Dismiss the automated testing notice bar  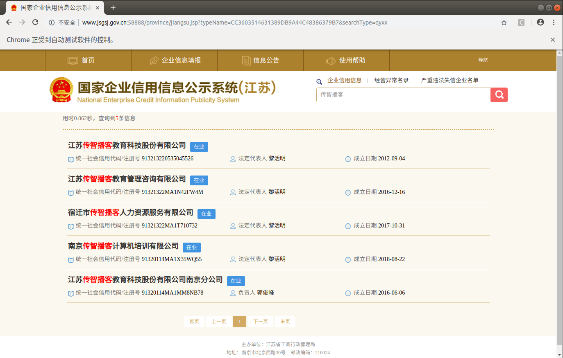[x=553, y=40]
